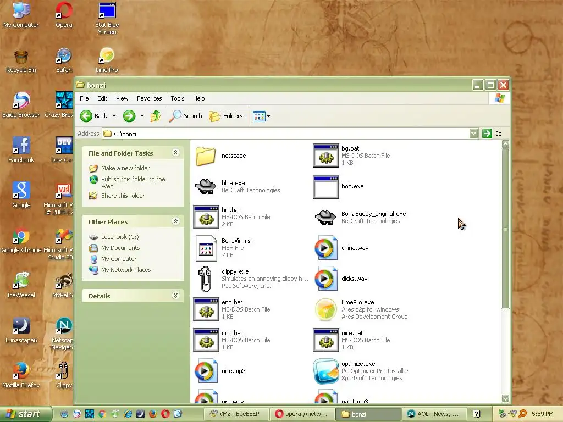Viewport: 563px width, 422px height.
Task: Open the Stat Blue Screen desktop shortcut
Action: (x=107, y=19)
